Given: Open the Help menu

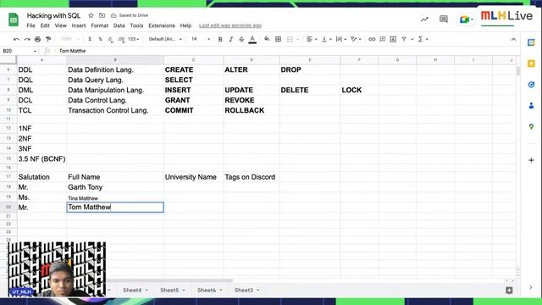Looking at the screenshot, I should (185, 25).
